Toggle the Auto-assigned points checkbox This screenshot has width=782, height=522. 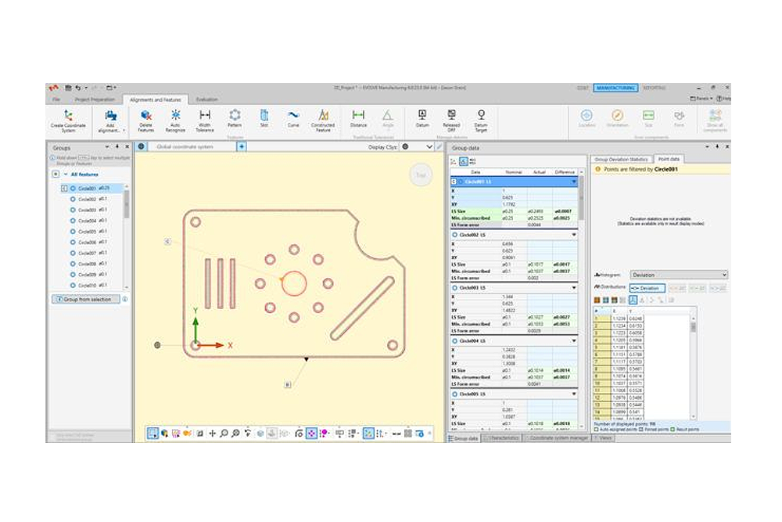click(597, 430)
